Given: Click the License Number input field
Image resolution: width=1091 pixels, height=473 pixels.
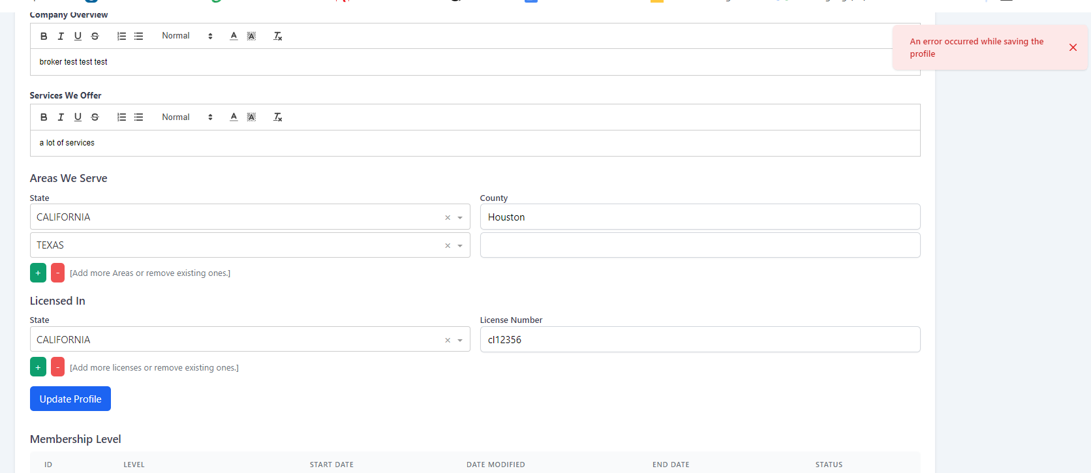Looking at the screenshot, I should 699,340.
